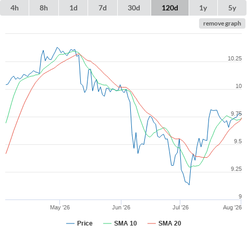Click the red SMA 20 legend marker
The image size is (247, 237).
point(152,223)
